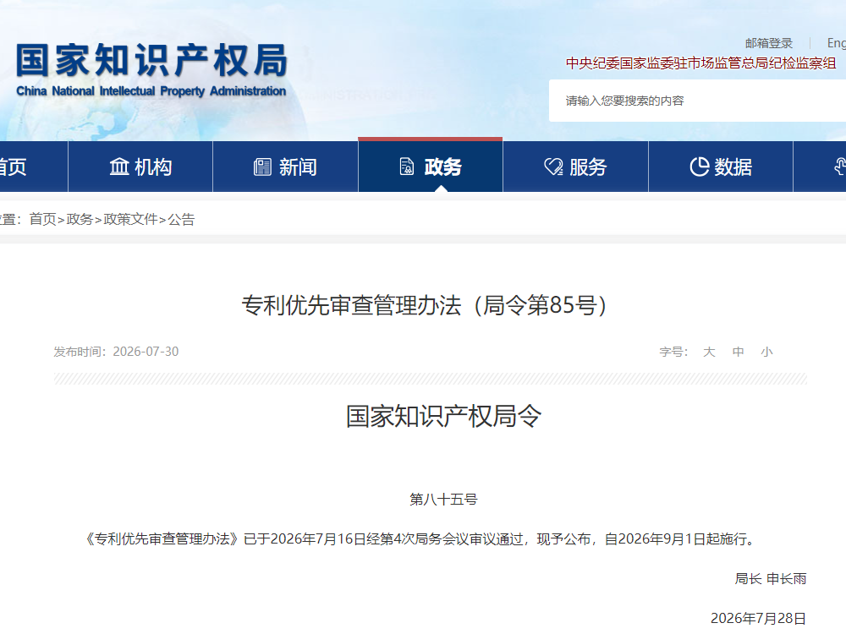Viewport: 846px width, 634px height.
Task: Click the 服务 heart icon in navigation
Action: tap(553, 167)
